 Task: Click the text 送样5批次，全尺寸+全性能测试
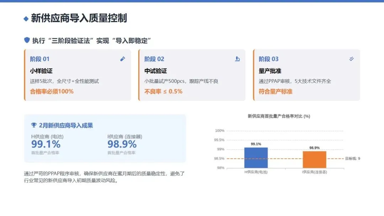pyautogui.click(x=64, y=81)
